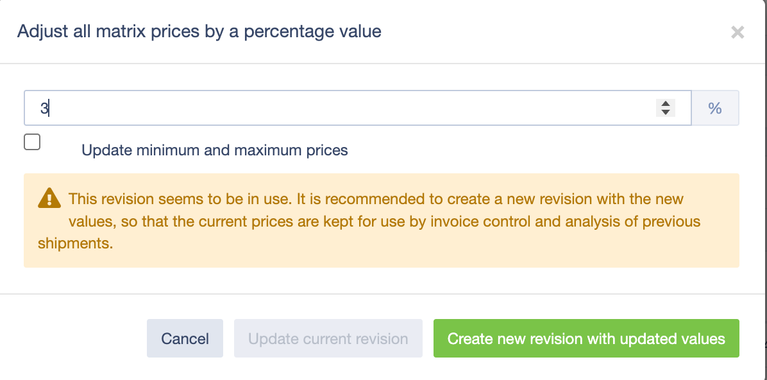Increase percentage with the up stepper arrow
This screenshot has width=767, height=380.
665,103
